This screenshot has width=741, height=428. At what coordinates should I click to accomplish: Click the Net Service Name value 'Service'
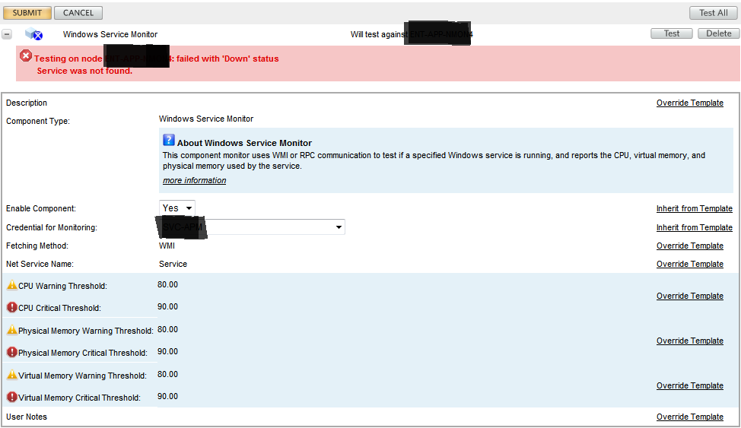point(173,264)
